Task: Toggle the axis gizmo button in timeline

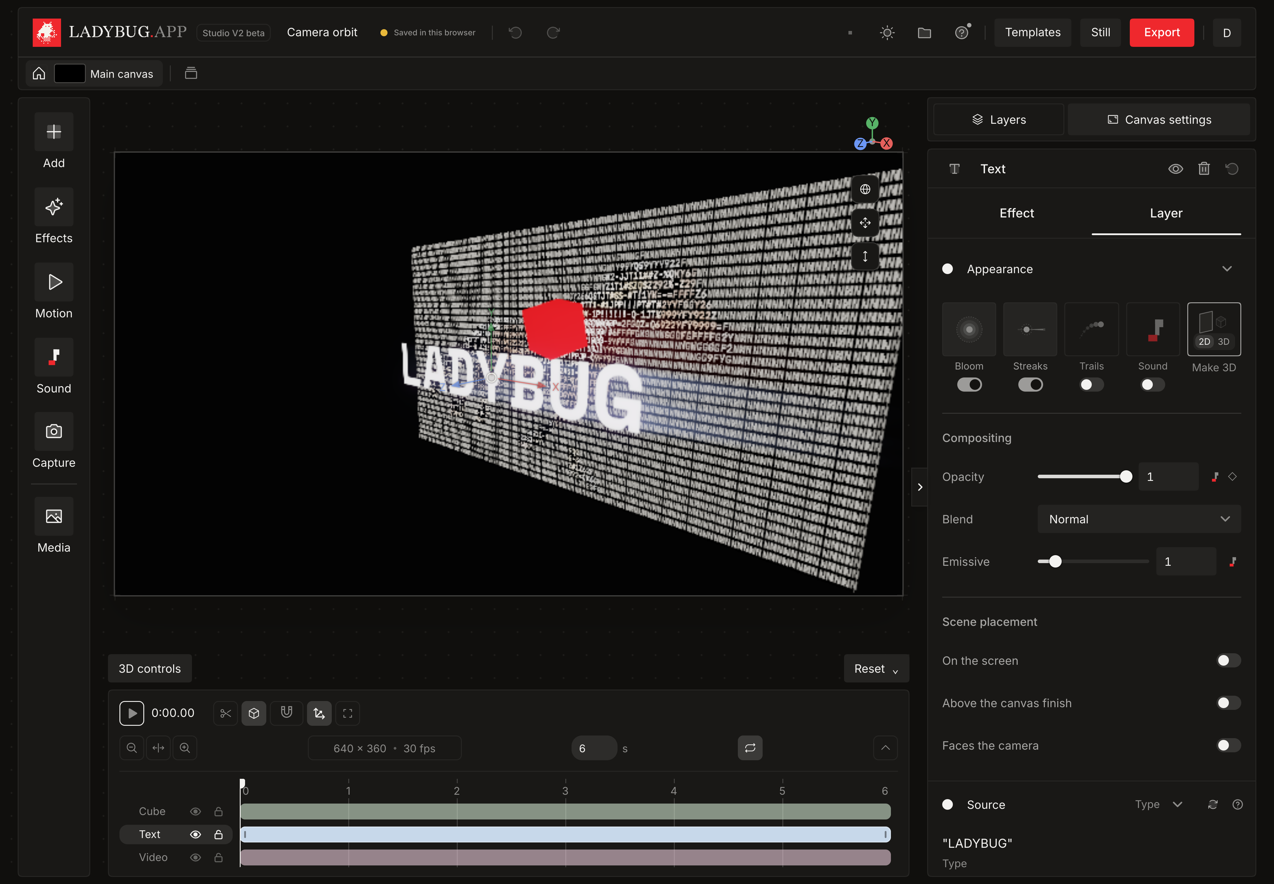Action: [319, 713]
